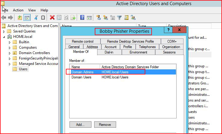
Task: Create a new user with toolbar icon
Action: 99,17
